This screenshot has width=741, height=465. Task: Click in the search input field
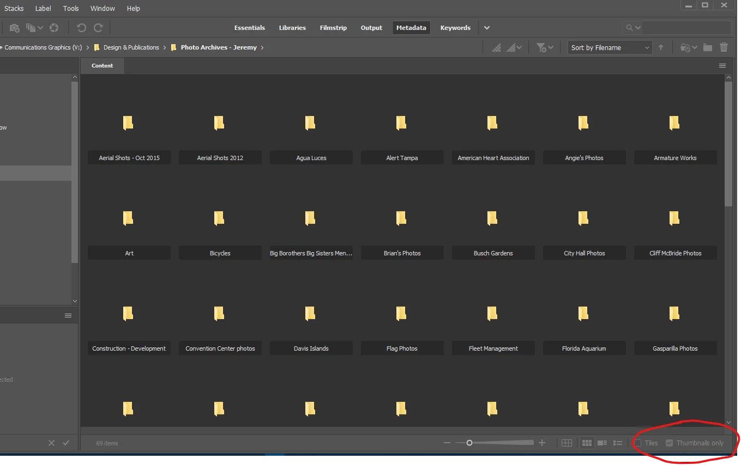[686, 28]
